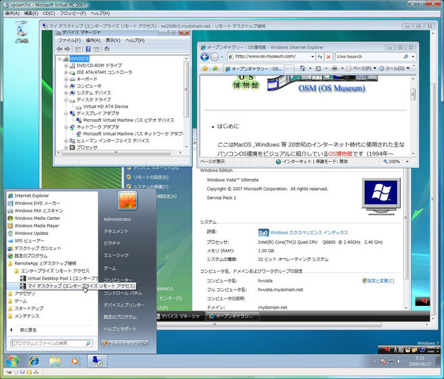Open Windows エクスペリエンス インデックス link
This screenshot has width=444, height=379.
point(309,233)
